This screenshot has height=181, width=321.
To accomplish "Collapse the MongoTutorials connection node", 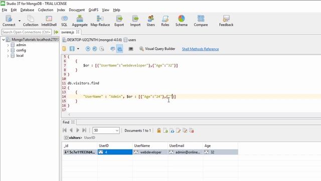I will (x=4, y=40).
